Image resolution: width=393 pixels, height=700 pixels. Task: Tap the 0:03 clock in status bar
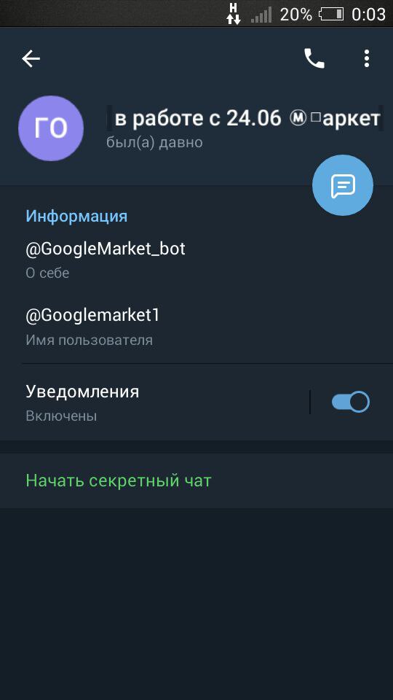pos(368,15)
